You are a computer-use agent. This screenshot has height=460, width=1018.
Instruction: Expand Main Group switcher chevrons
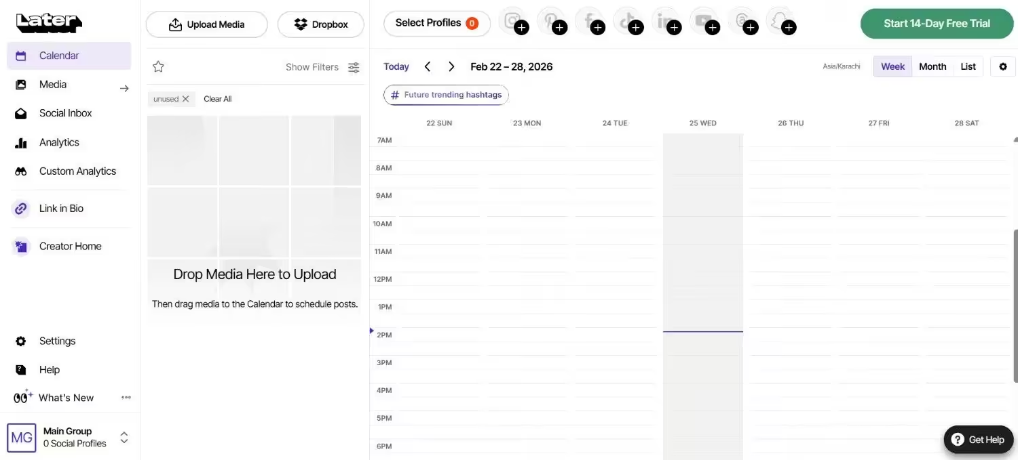click(x=124, y=438)
